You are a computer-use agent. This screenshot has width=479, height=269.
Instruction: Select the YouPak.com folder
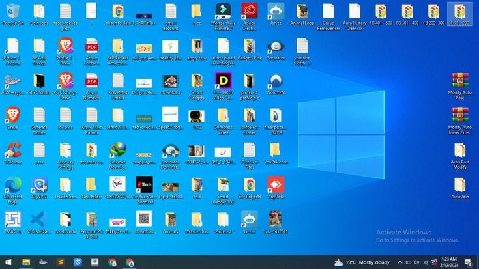(276, 153)
